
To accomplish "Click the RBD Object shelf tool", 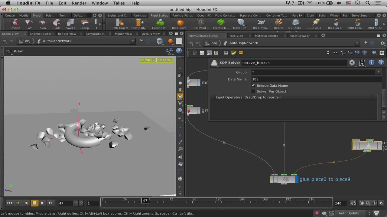I will pyautogui.click(x=120, y=24).
